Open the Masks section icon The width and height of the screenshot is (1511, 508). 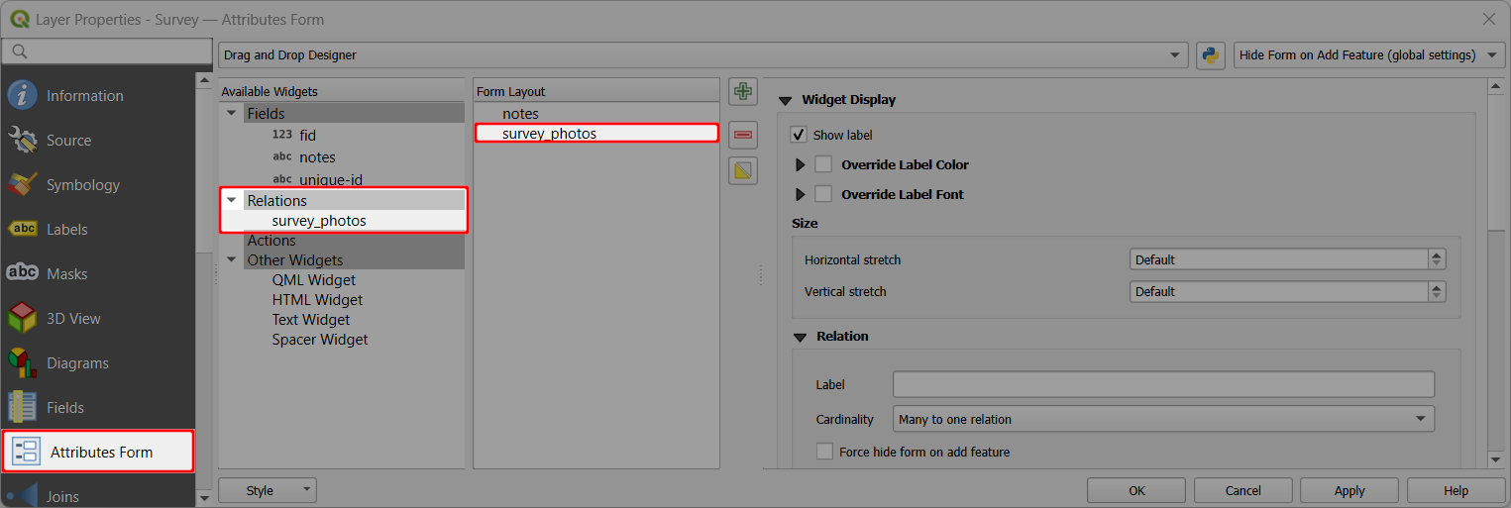tap(22, 274)
